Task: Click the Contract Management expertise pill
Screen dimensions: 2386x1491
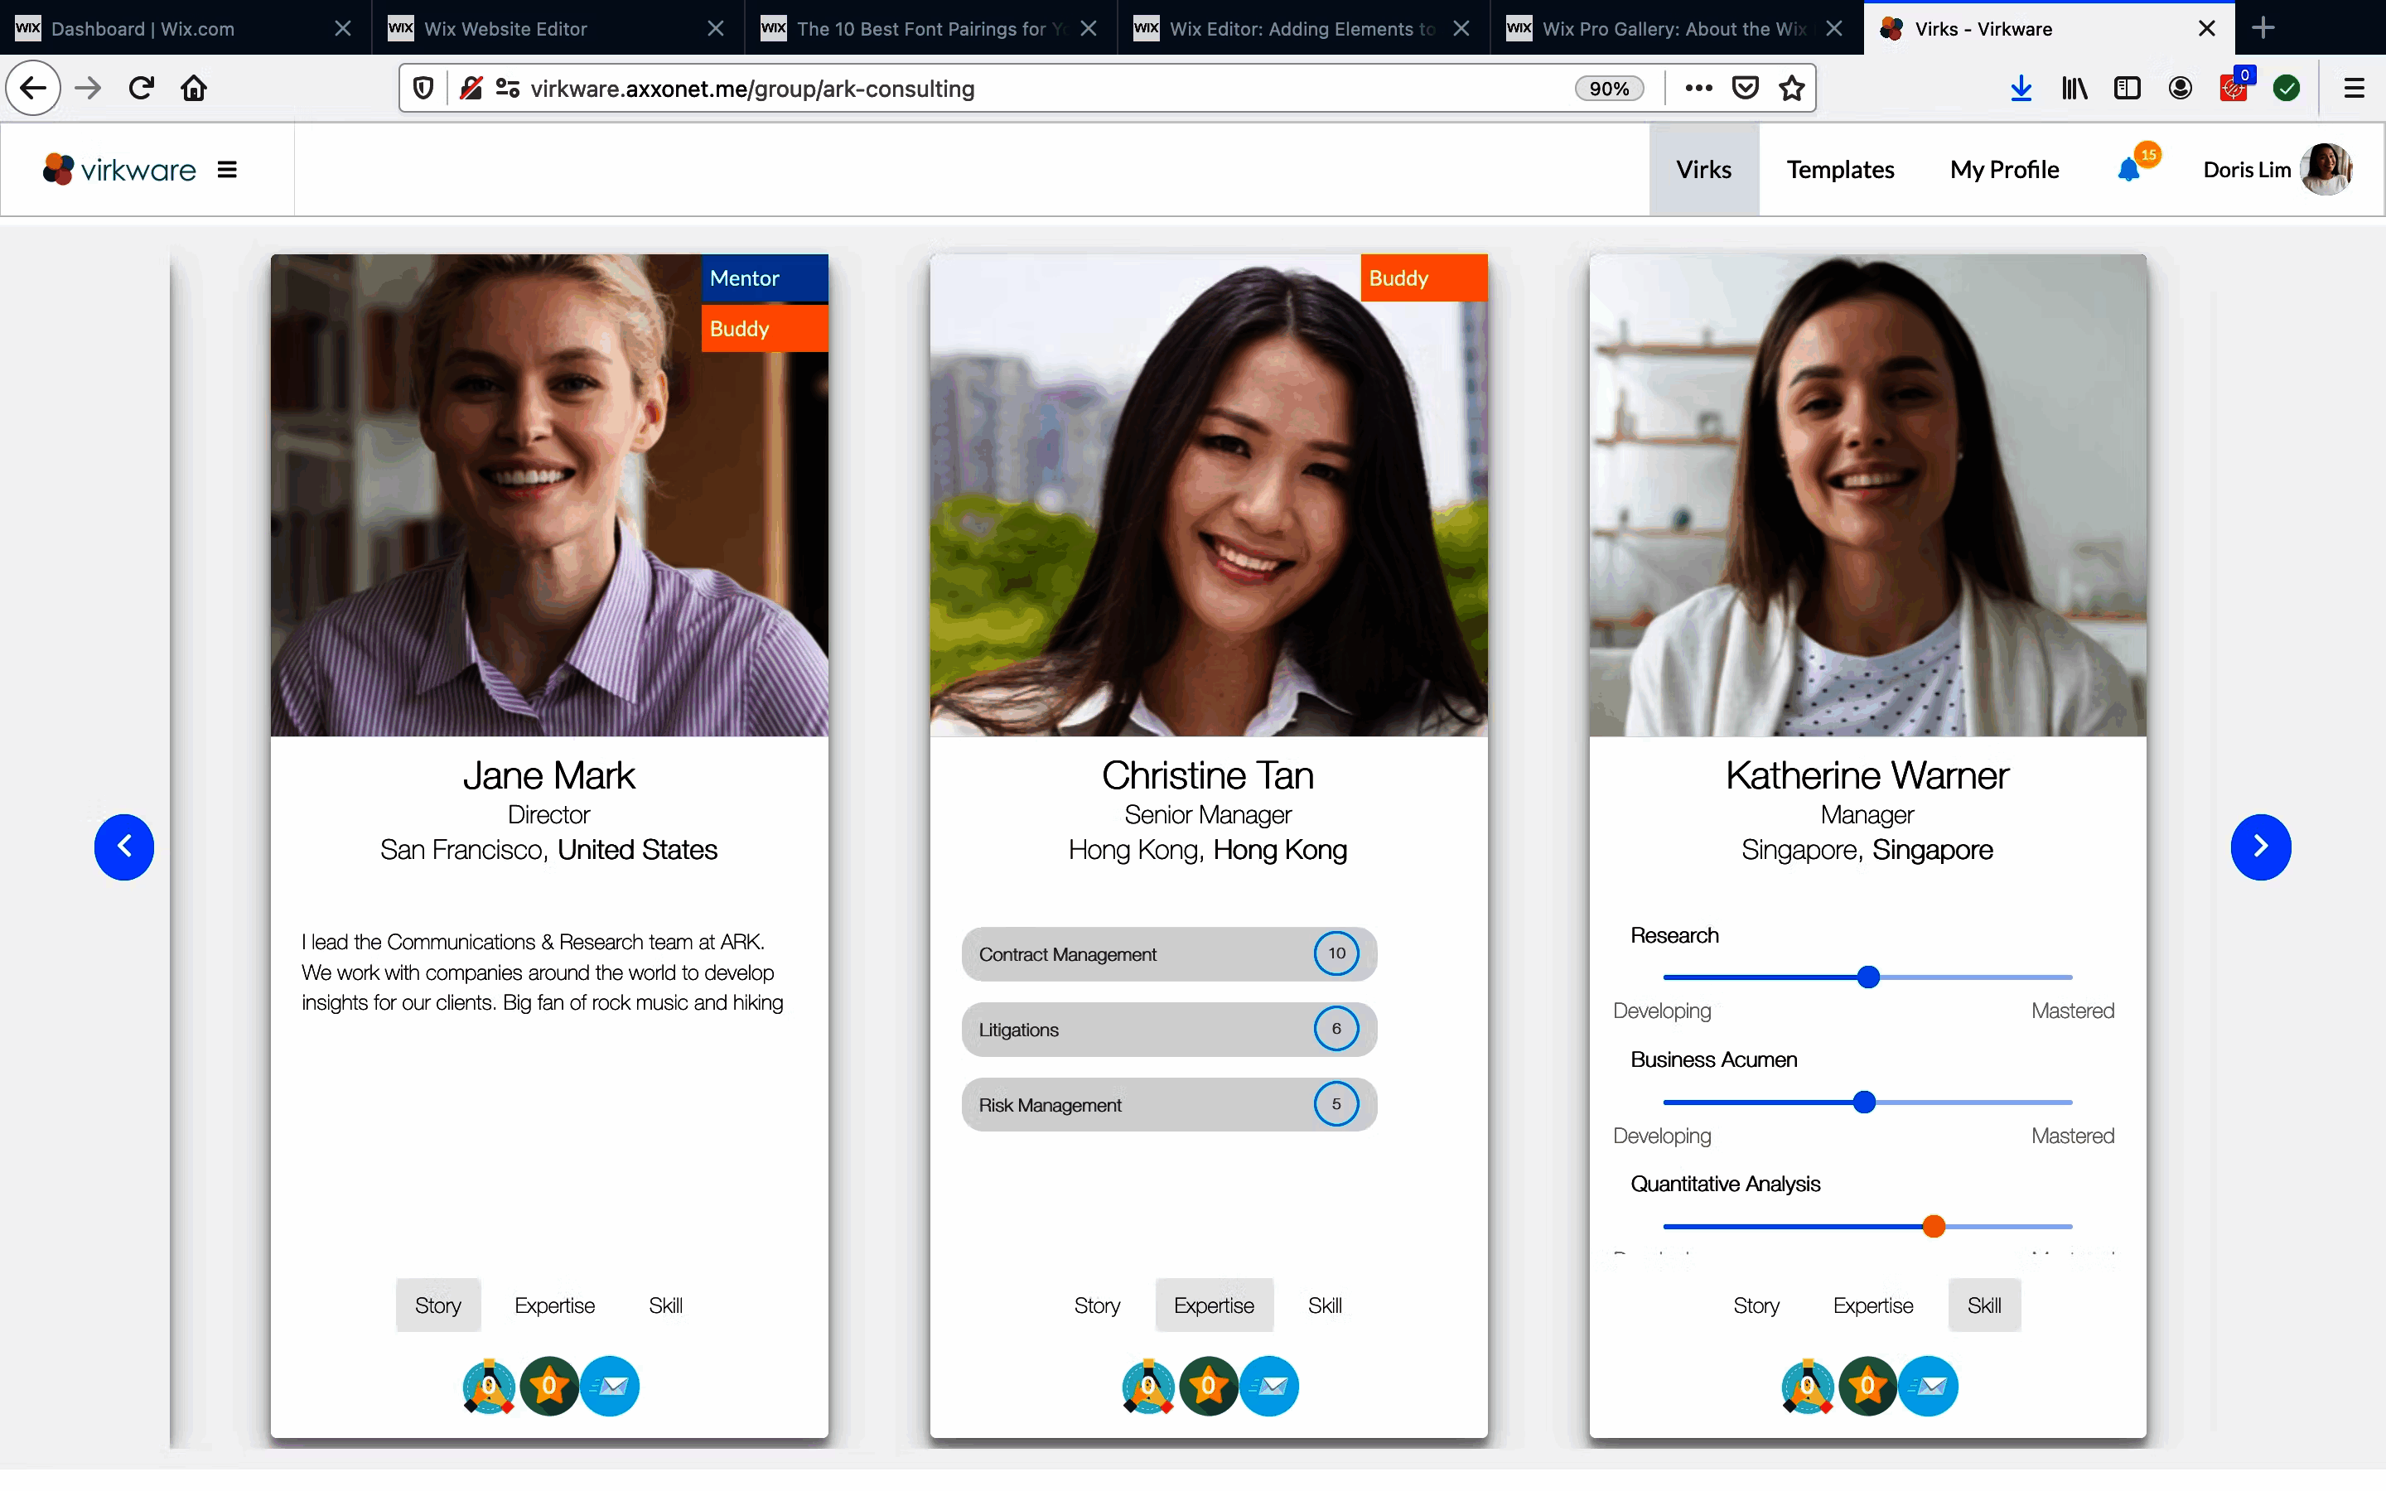Action: 1168,953
